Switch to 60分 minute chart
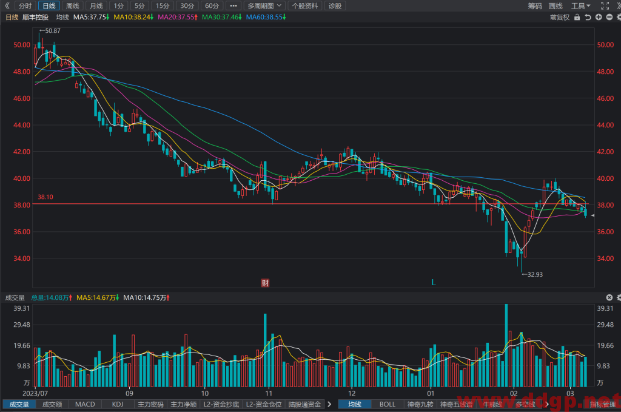The width and height of the screenshot is (621, 412). pos(212,5)
